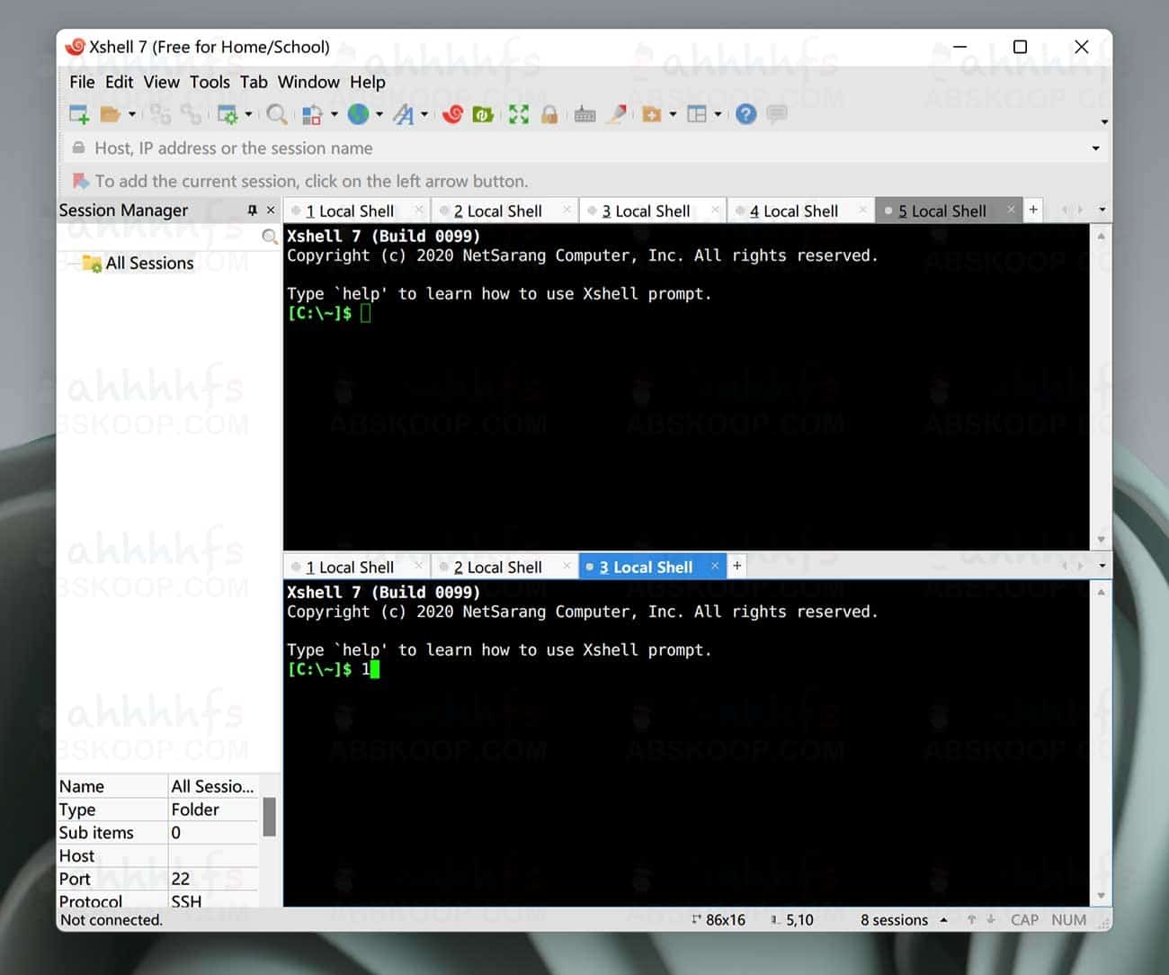Open Help with the blue question mark icon
Screen dimensions: 1169x975
[x=745, y=114]
